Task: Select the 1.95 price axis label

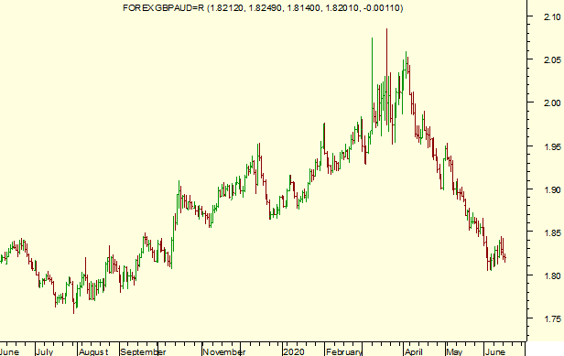Action: (x=552, y=146)
